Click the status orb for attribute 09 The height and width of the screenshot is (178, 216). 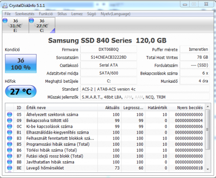coord(10,120)
